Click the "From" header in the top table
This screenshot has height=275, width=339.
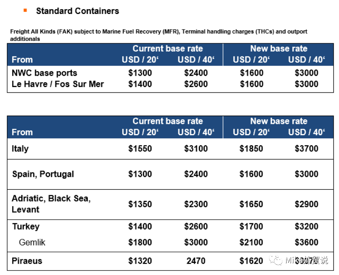(x=22, y=59)
